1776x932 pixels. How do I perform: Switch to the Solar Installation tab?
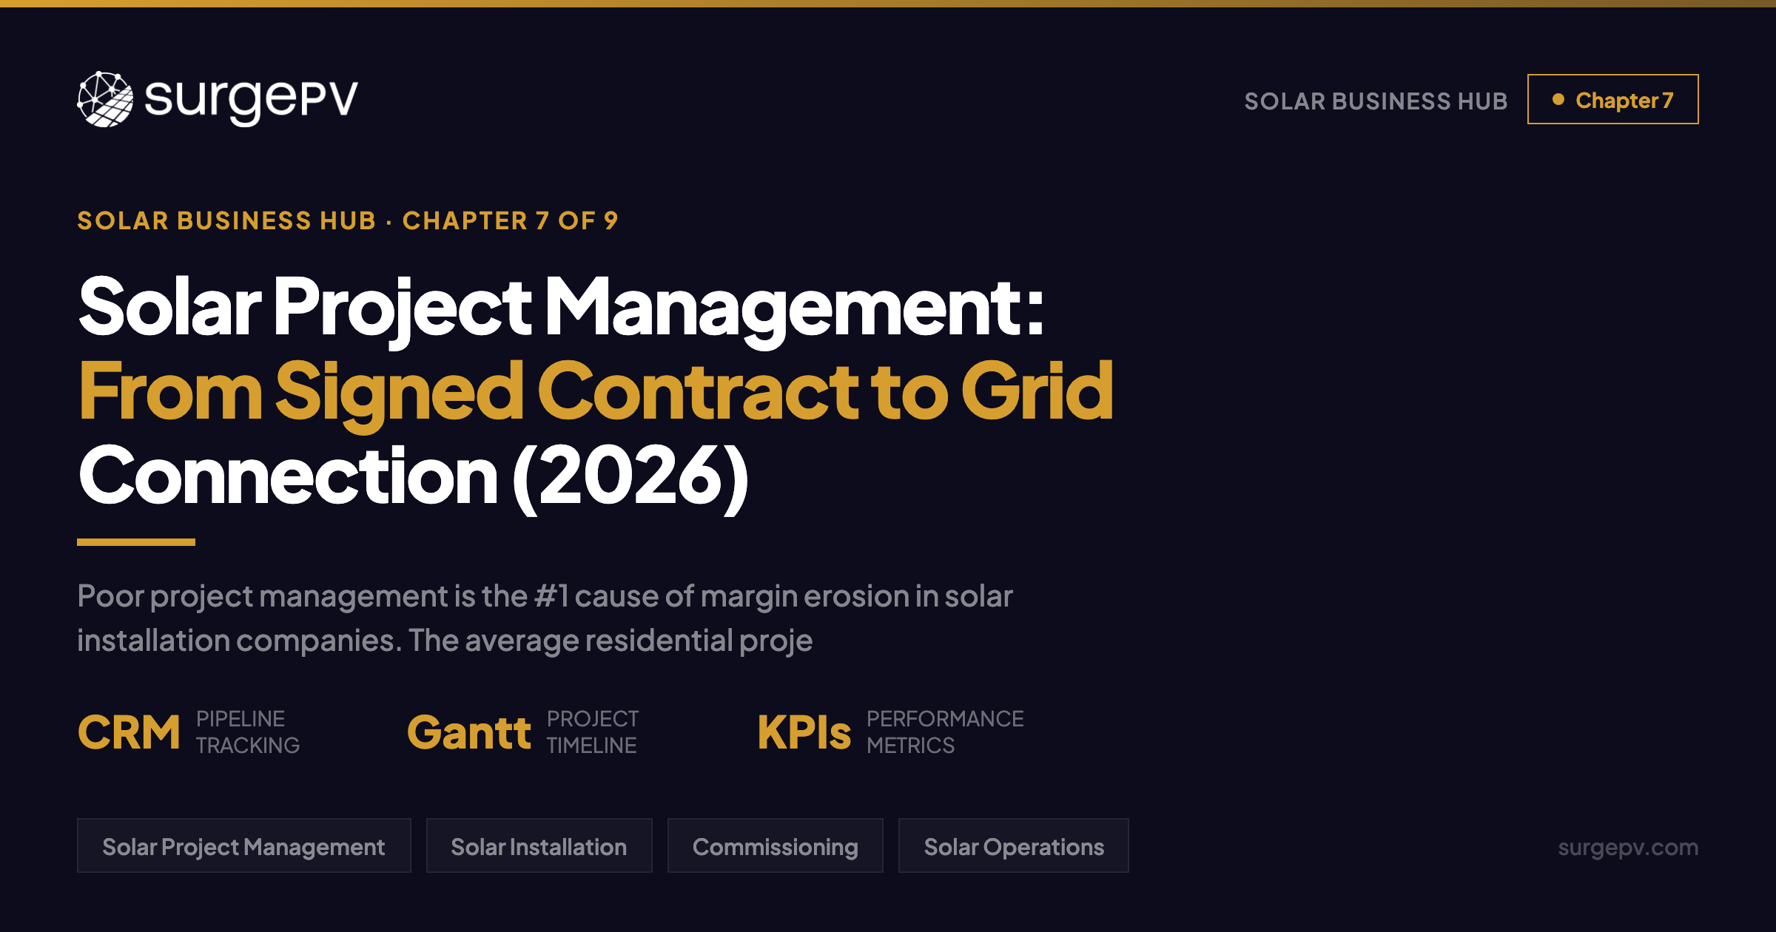point(538,845)
